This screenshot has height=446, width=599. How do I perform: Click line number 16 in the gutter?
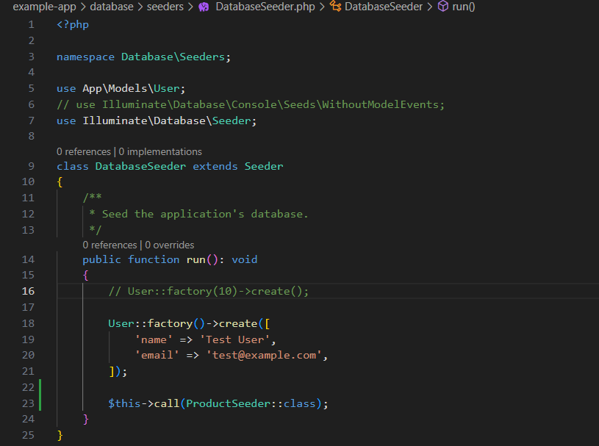(28, 292)
